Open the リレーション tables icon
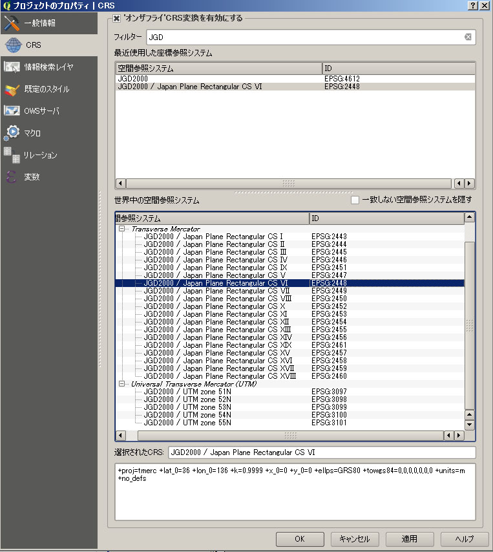 [12, 155]
